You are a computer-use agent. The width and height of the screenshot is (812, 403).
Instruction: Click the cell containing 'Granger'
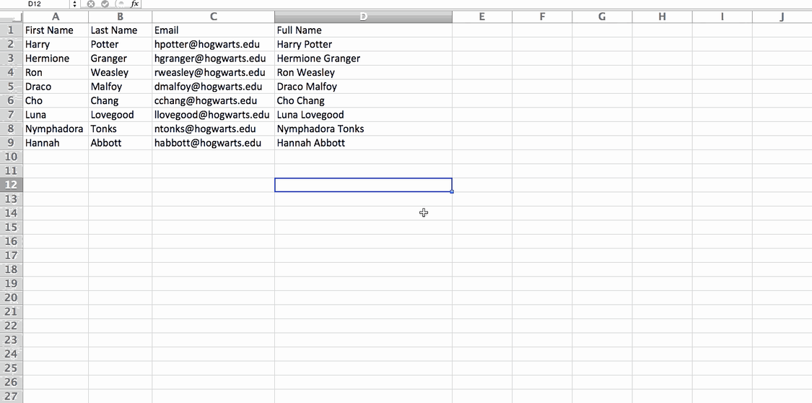tap(120, 58)
